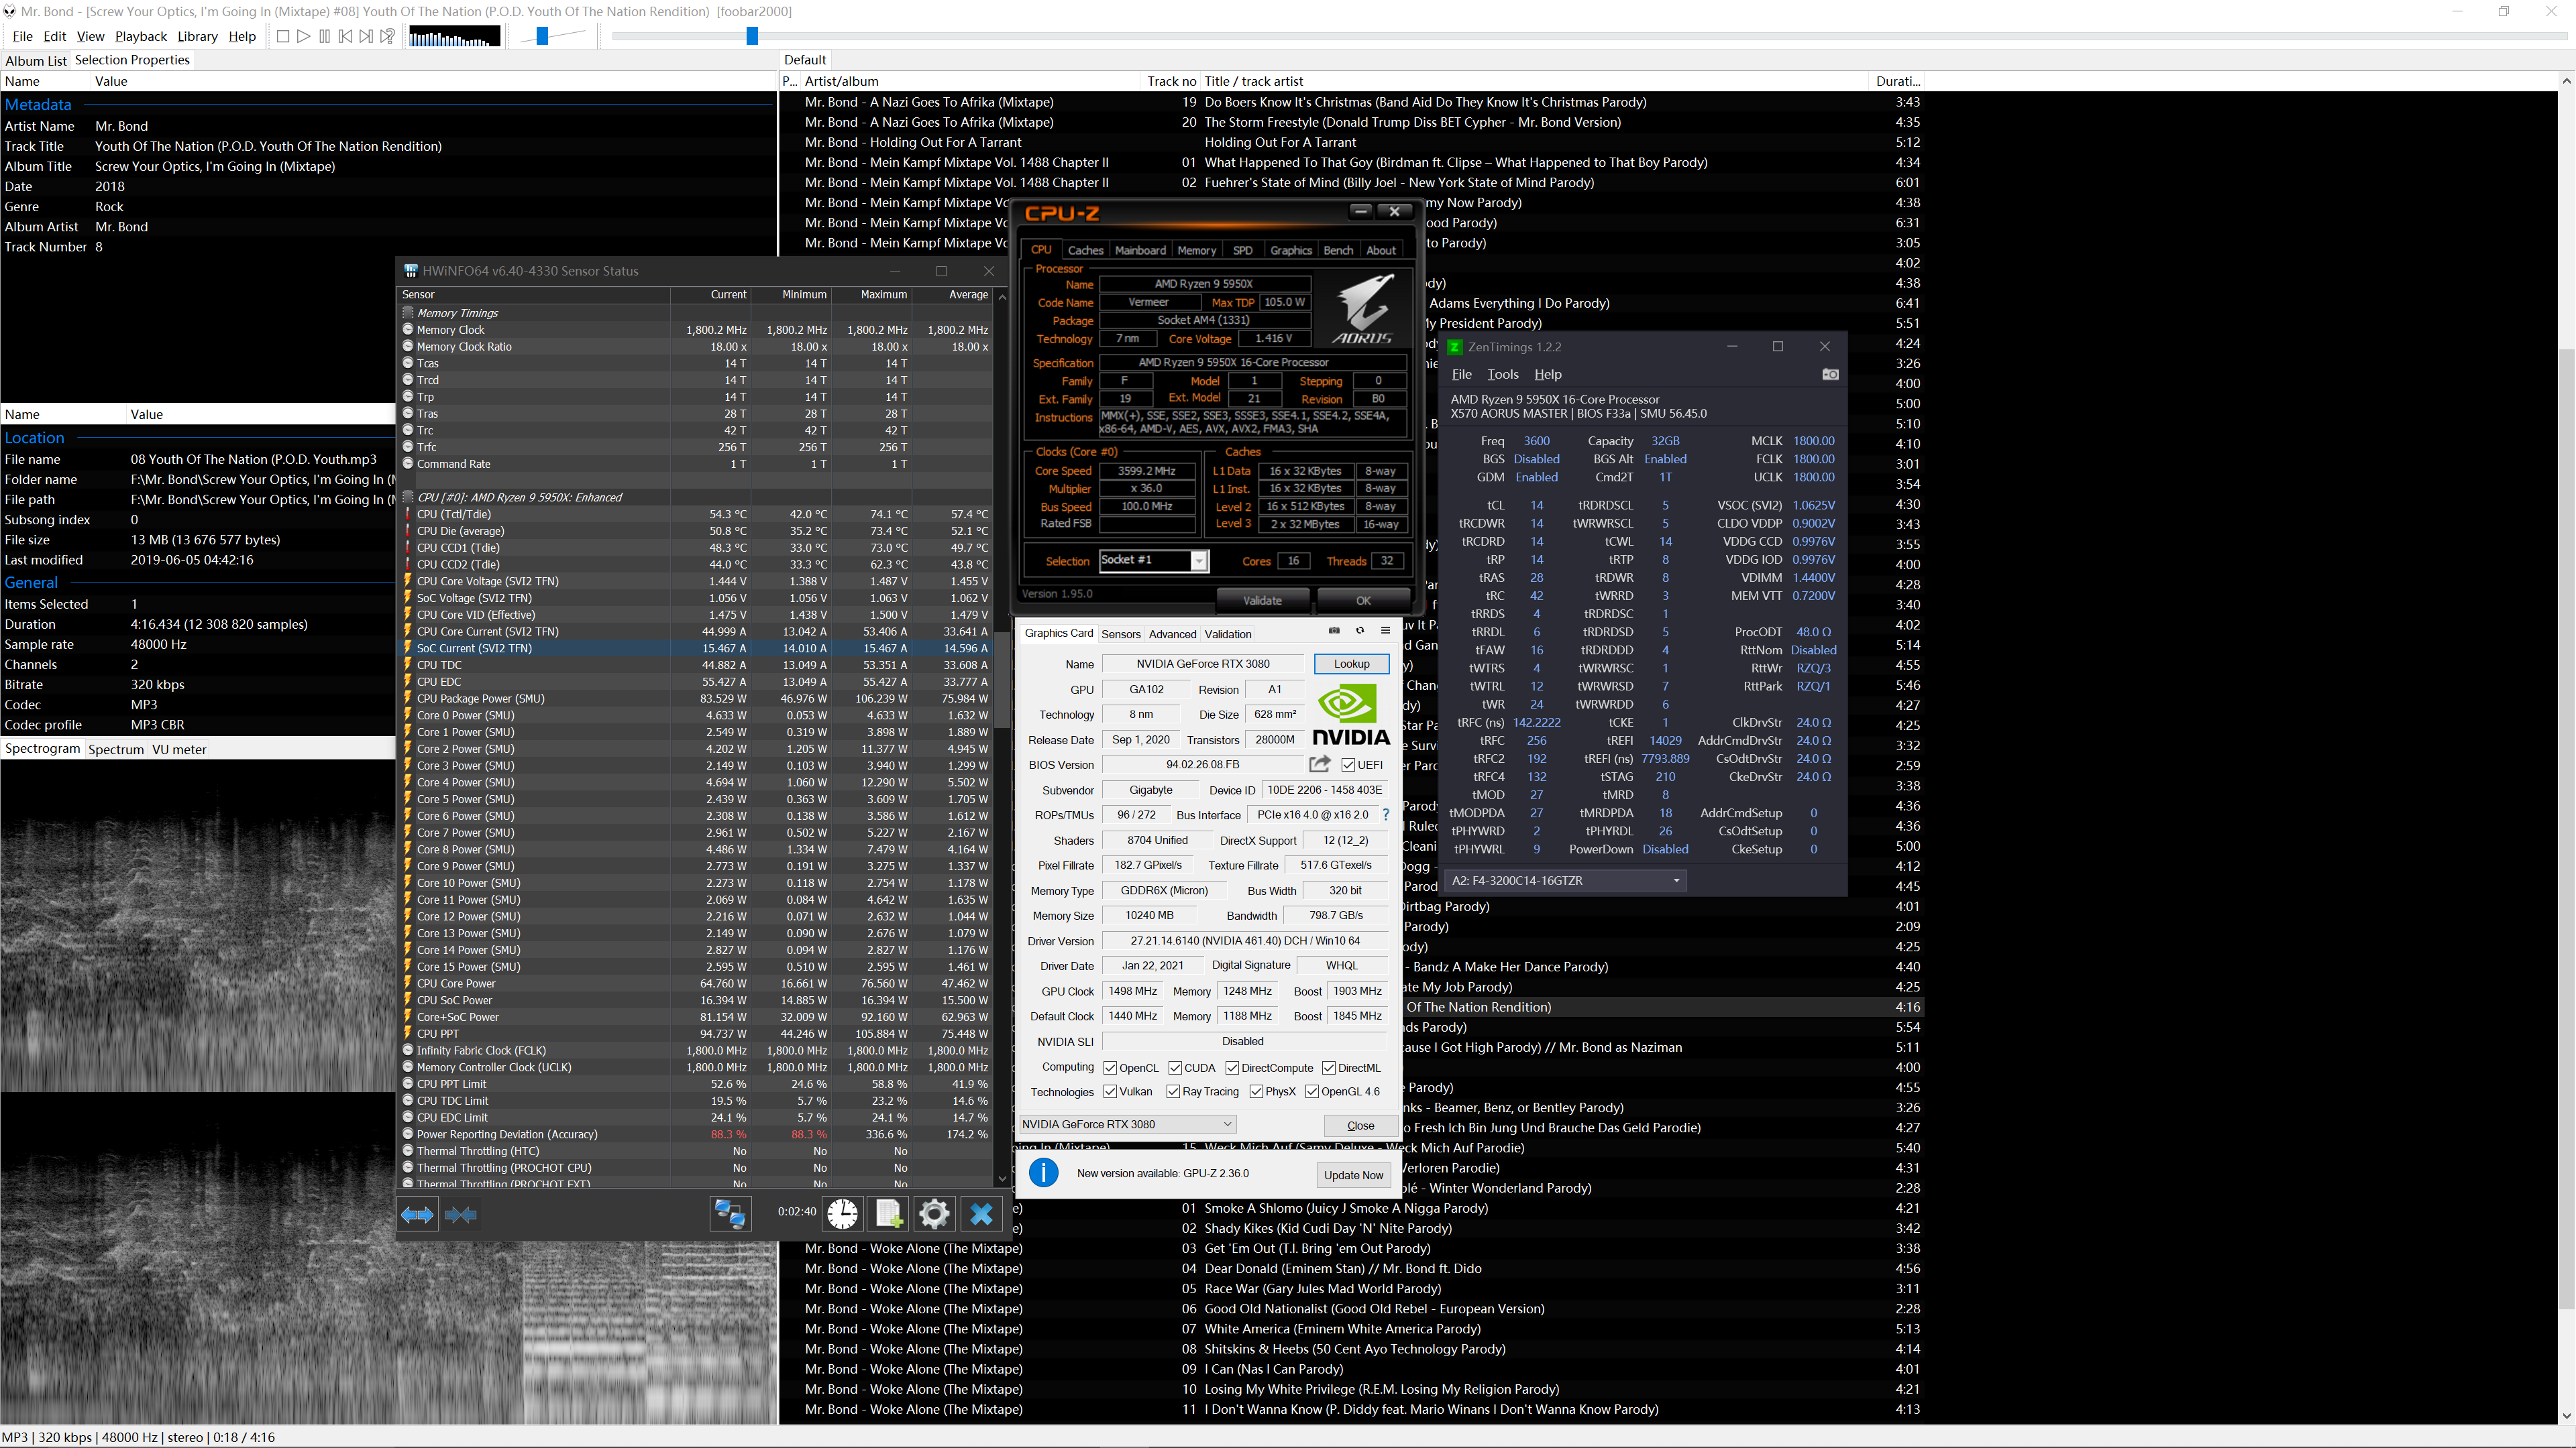Switch to Sensors tab in GPU-Z
The width and height of the screenshot is (2576, 1448).
click(x=1121, y=635)
